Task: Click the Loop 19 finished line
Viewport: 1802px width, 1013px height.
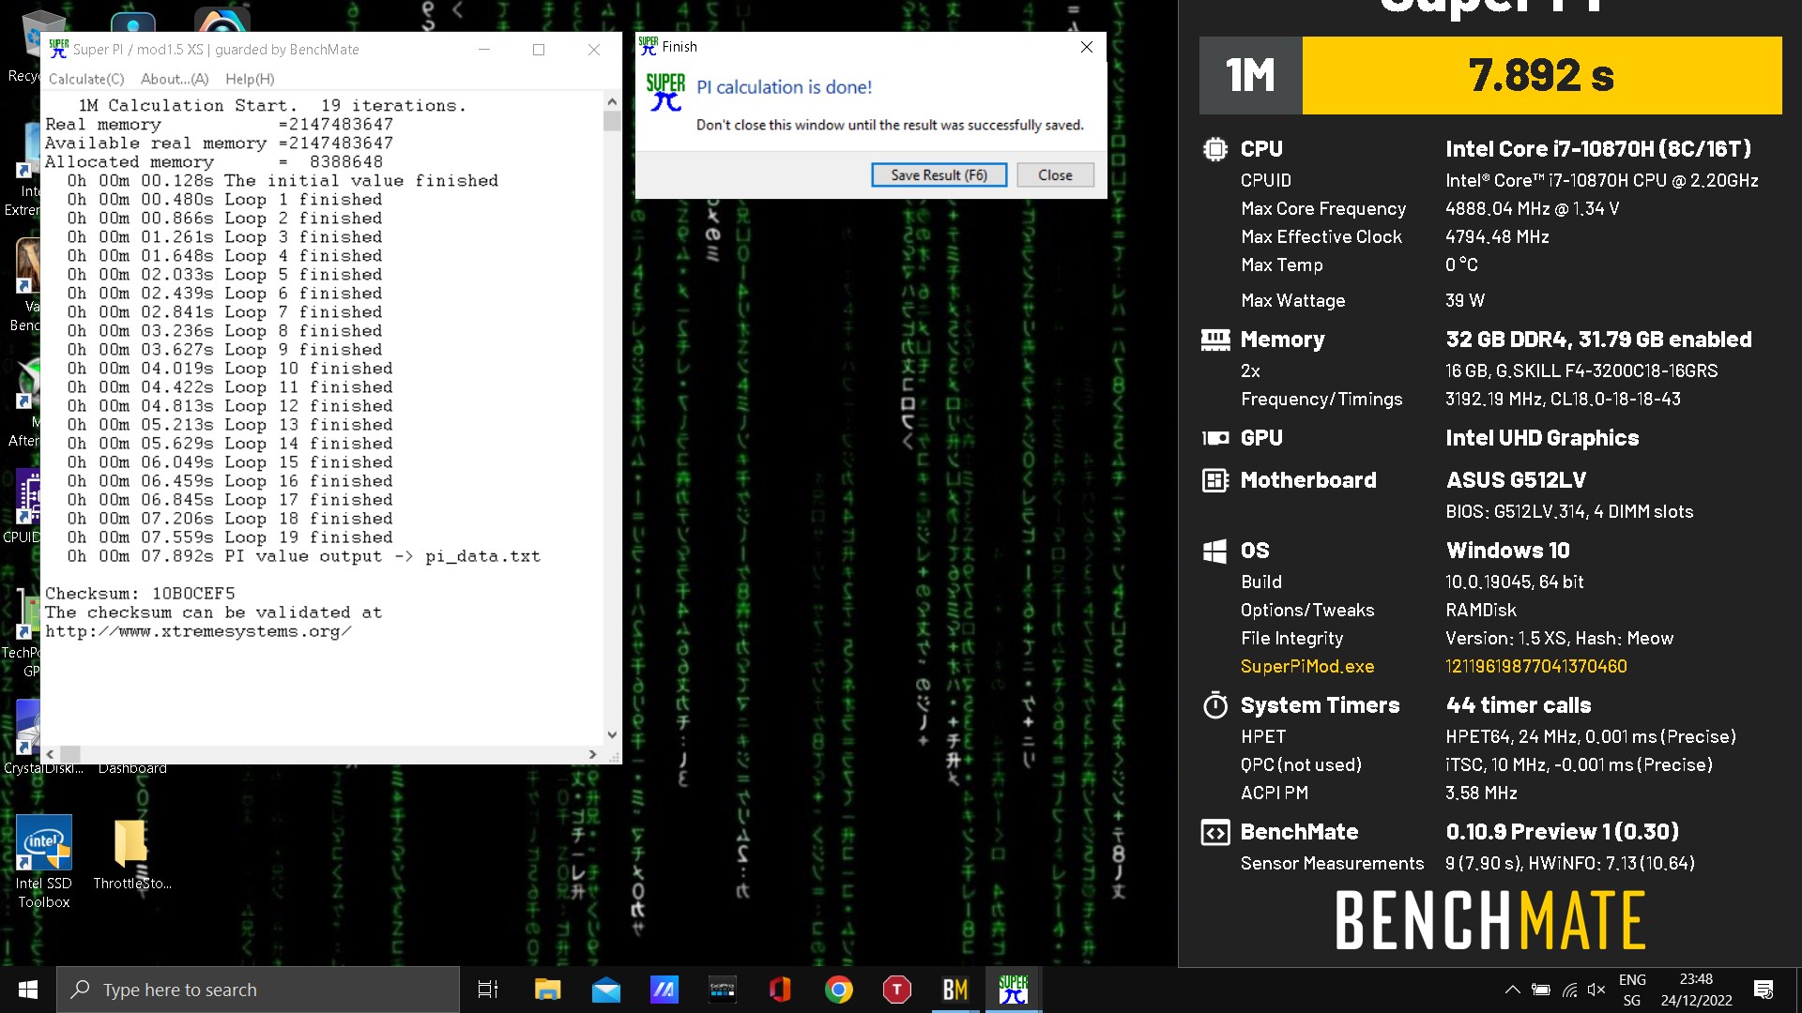Action: pyautogui.click(x=230, y=537)
